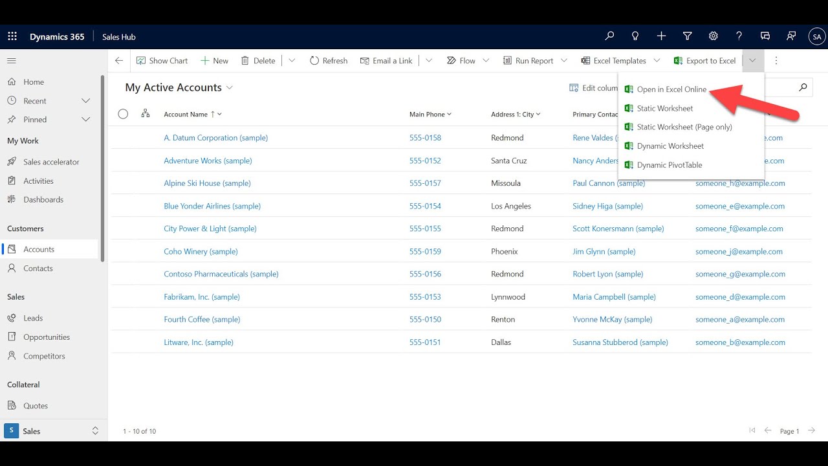Open the more commands vertical ellipsis
Viewport: 828px width, 466px height.
point(776,61)
